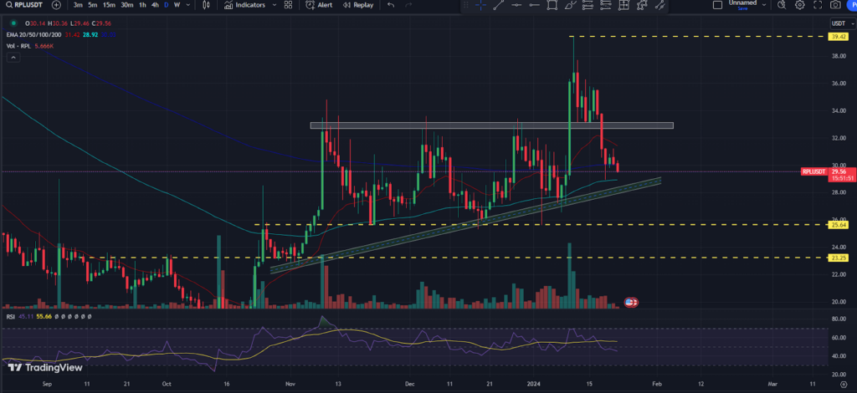857x393 pixels.
Task: Open the axis settings gear at bottom right
Action: [x=842, y=385]
